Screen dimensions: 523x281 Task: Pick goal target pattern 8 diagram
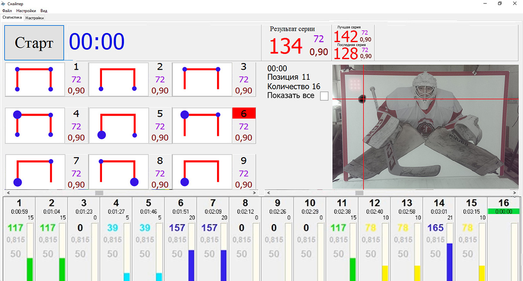119,173
